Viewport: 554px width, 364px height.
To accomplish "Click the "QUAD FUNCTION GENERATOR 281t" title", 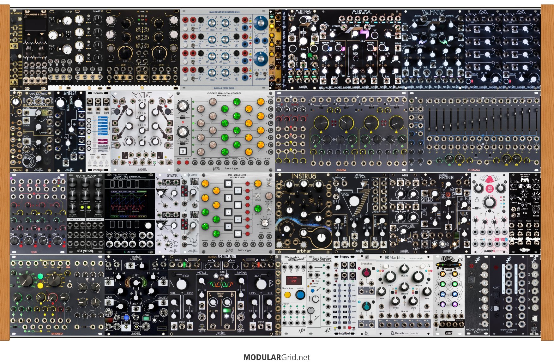I will pos(225,12).
